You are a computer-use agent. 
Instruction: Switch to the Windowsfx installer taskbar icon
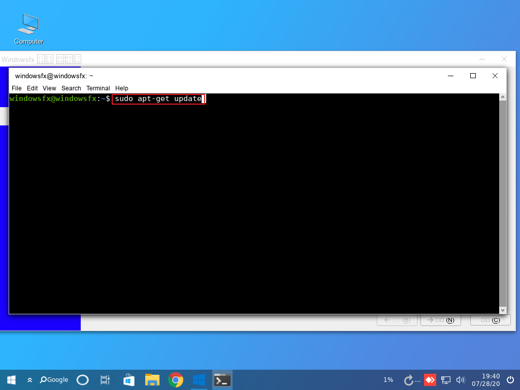click(x=199, y=380)
